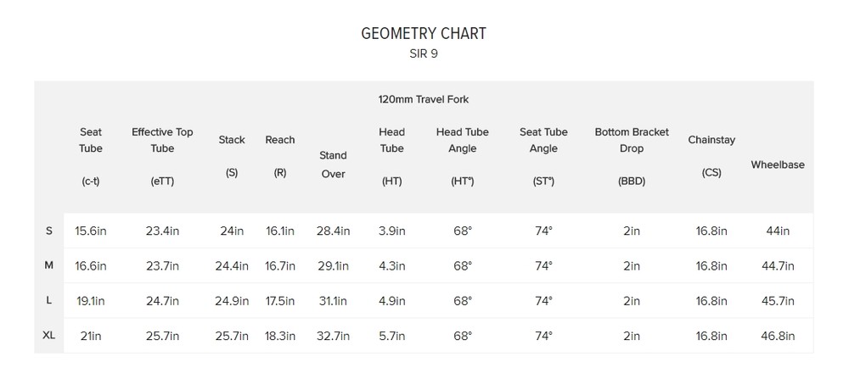849x379 pixels.
Task: Click the Seat Tube column header
Action: [x=91, y=156]
